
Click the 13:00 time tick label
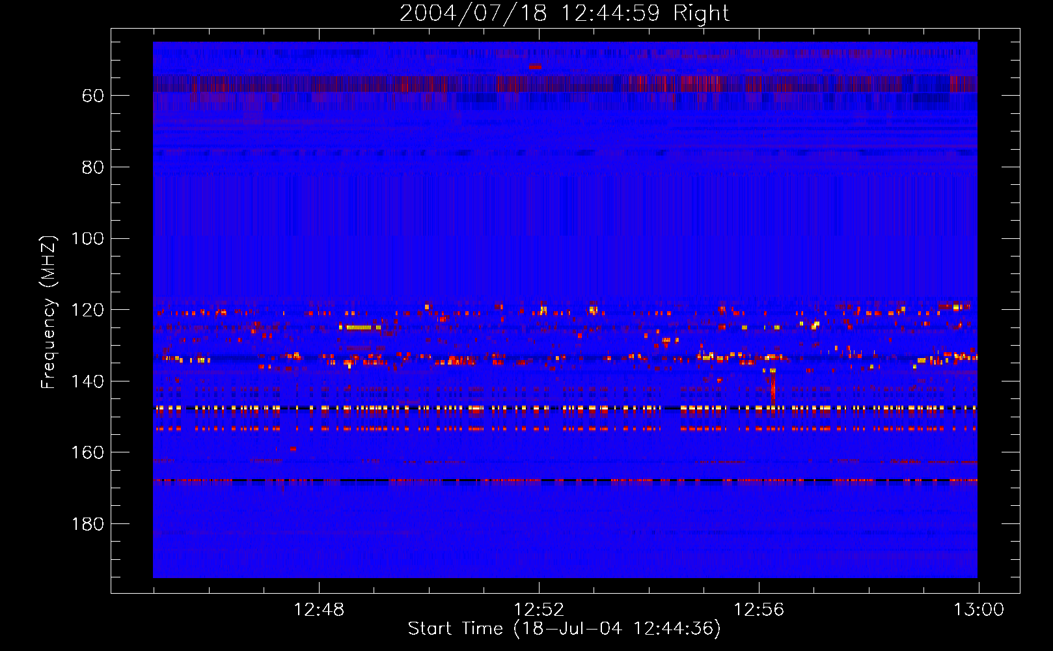[x=979, y=610]
